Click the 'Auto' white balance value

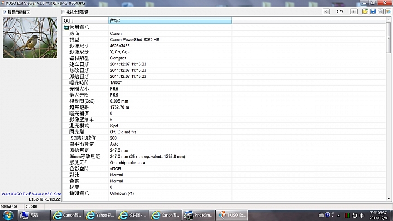pos(114,144)
